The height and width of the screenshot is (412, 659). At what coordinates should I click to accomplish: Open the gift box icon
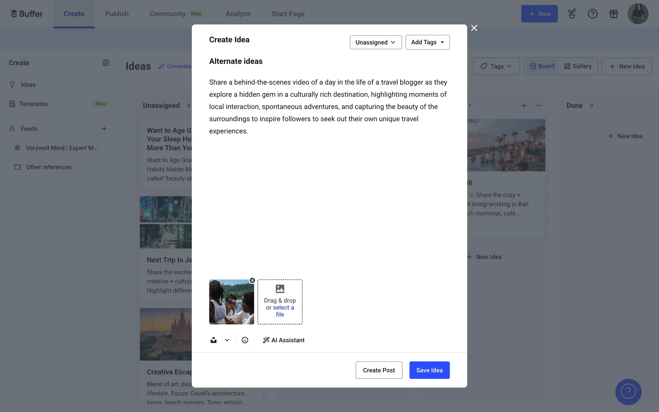coord(613,14)
